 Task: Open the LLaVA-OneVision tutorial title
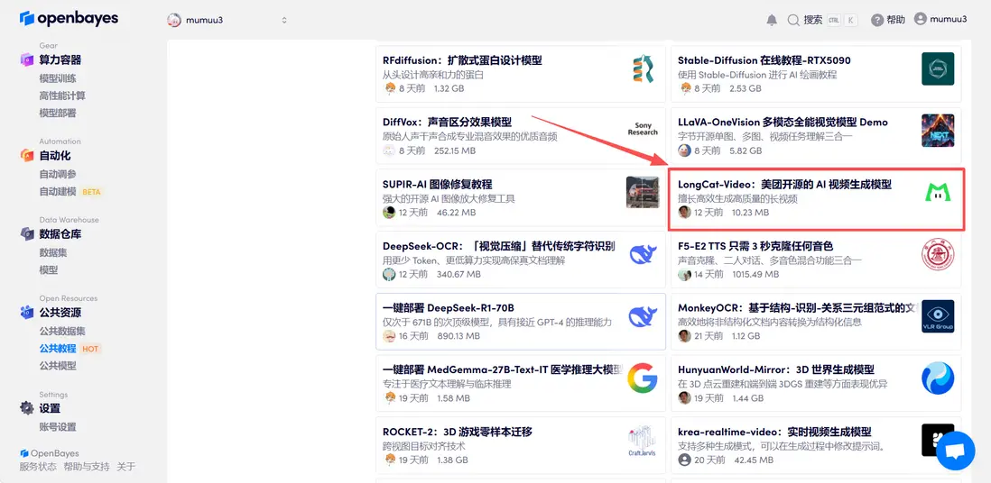tap(783, 122)
